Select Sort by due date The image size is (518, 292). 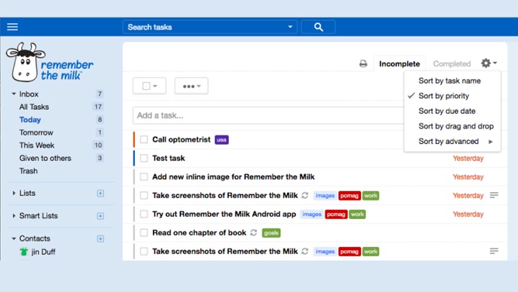pos(447,111)
